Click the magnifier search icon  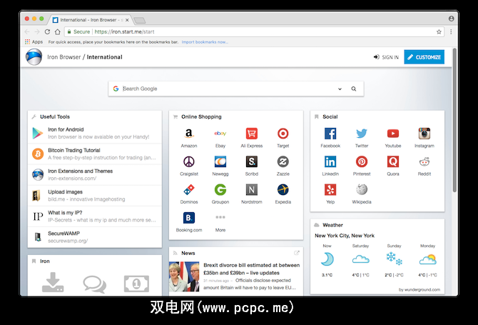(x=354, y=89)
